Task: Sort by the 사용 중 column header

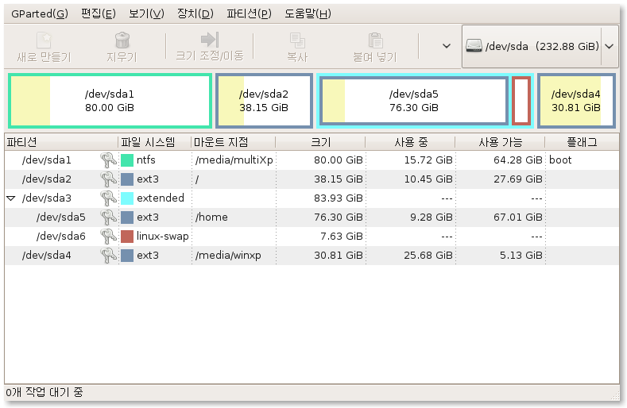Action: tap(410, 142)
